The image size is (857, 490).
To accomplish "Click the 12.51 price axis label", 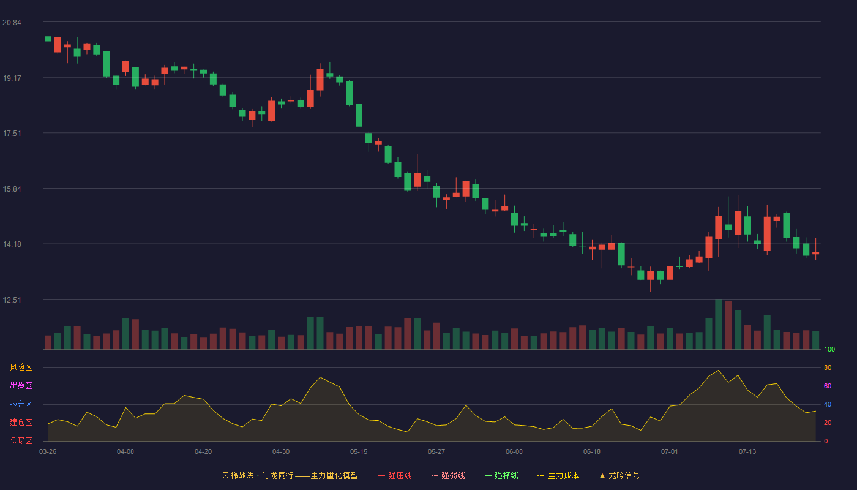I will [x=12, y=300].
